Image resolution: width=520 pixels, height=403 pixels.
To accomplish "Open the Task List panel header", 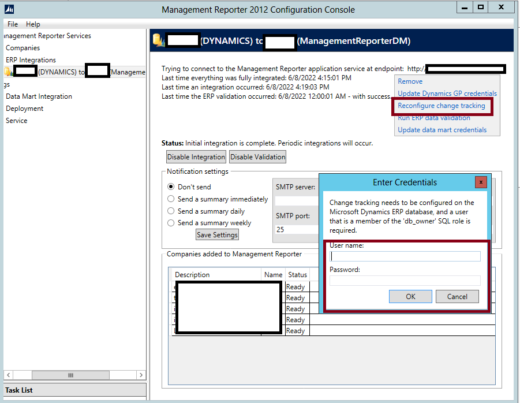I will (x=75, y=390).
